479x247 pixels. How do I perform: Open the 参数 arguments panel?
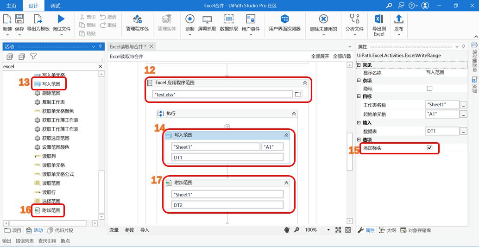tap(129, 230)
